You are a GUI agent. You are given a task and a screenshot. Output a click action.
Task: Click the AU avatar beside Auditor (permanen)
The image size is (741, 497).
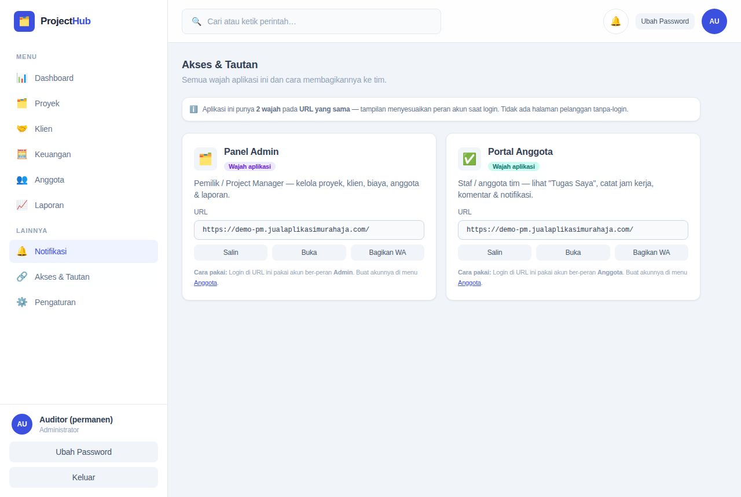click(22, 424)
